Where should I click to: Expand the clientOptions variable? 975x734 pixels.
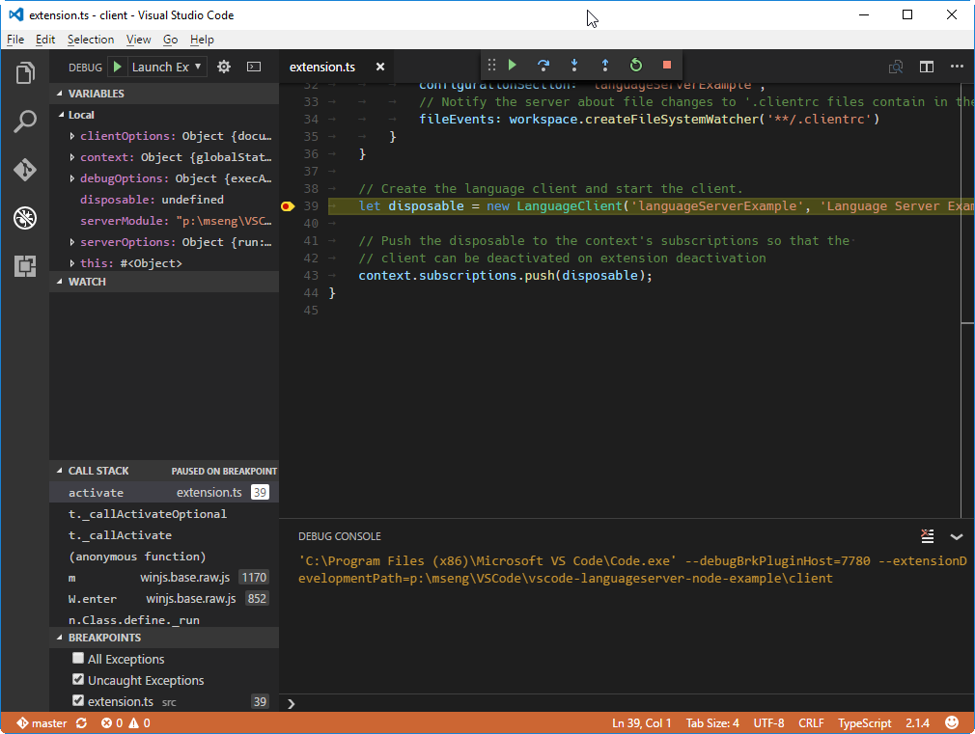(72, 136)
